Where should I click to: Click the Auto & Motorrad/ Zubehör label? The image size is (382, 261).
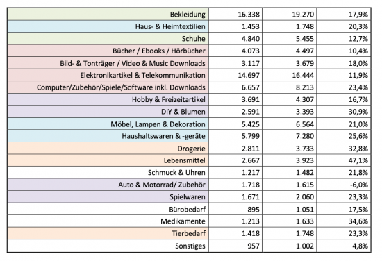tap(162, 185)
